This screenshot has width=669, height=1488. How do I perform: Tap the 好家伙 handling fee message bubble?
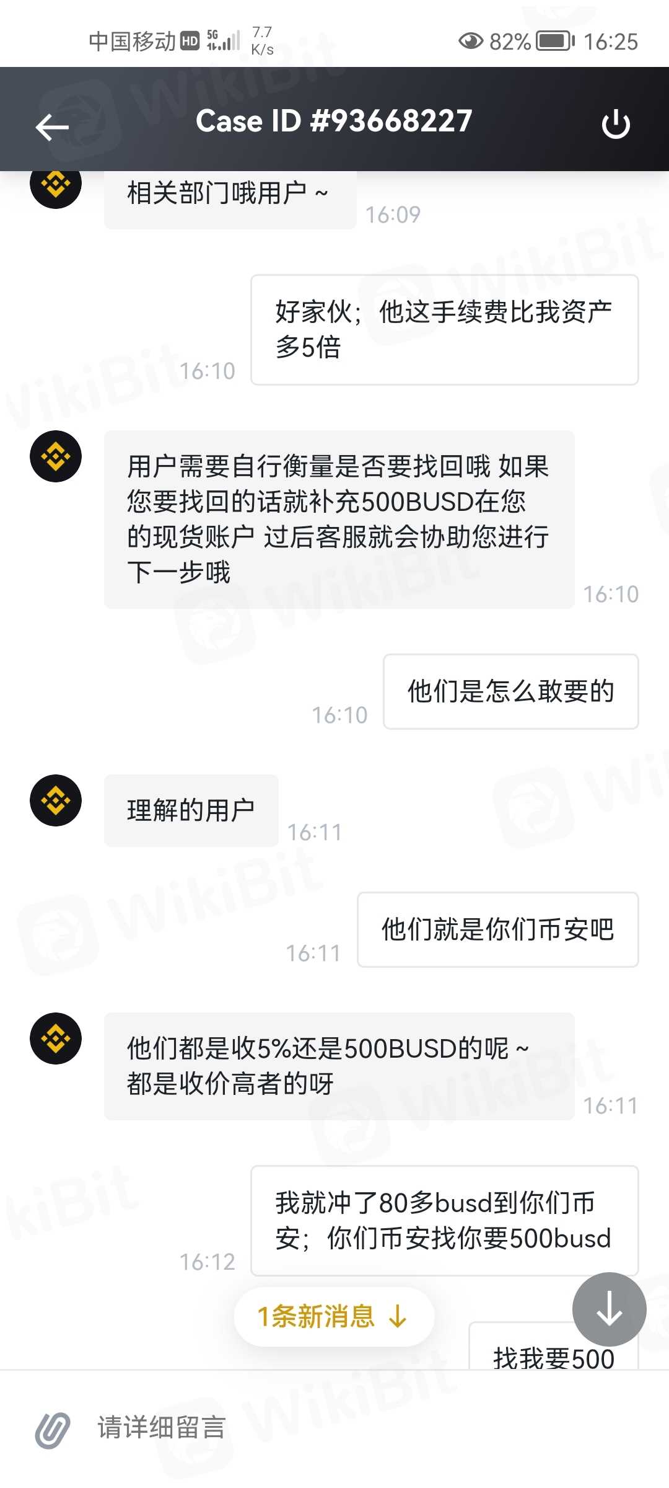pyautogui.click(x=444, y=330)
